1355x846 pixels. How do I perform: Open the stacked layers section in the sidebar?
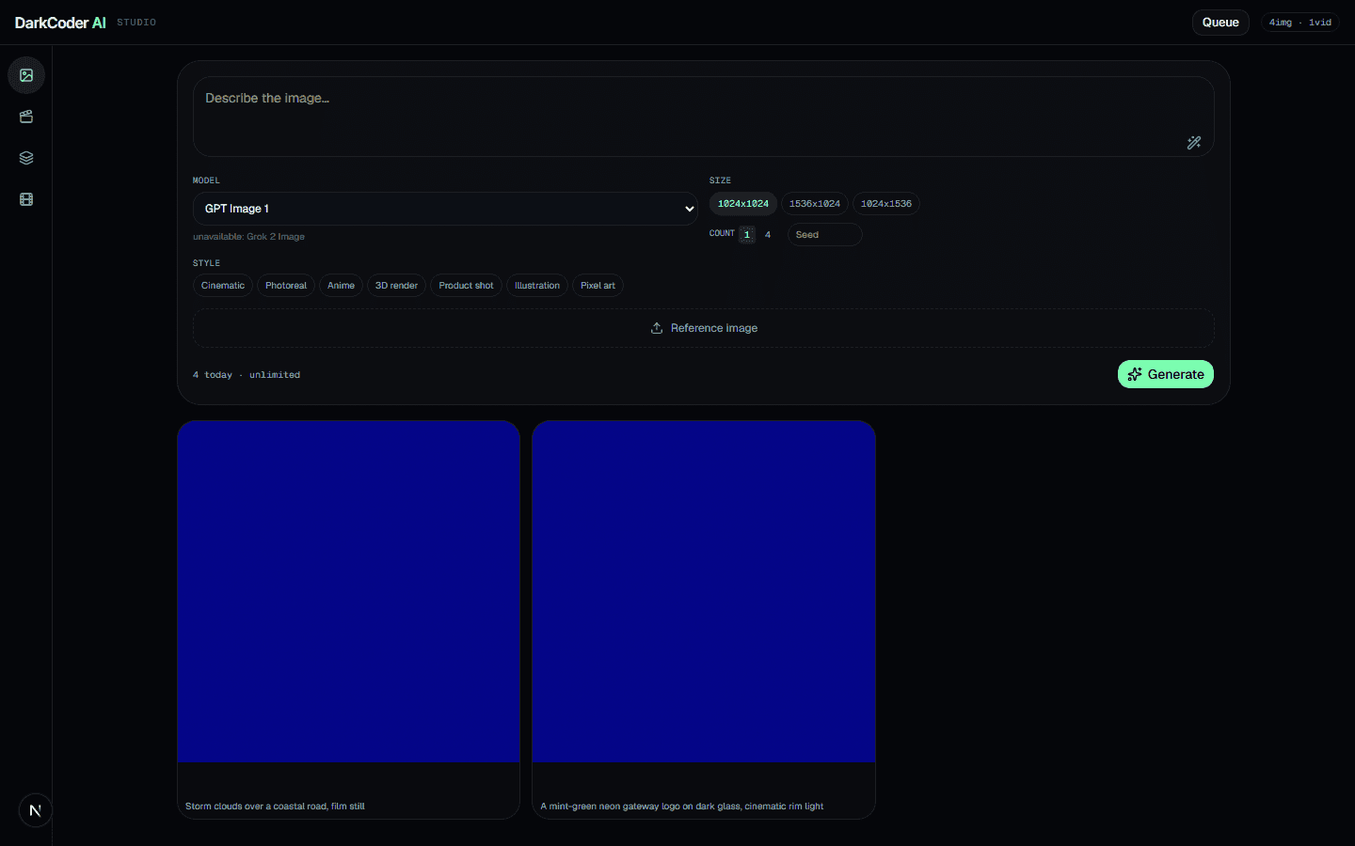(26, 158)
